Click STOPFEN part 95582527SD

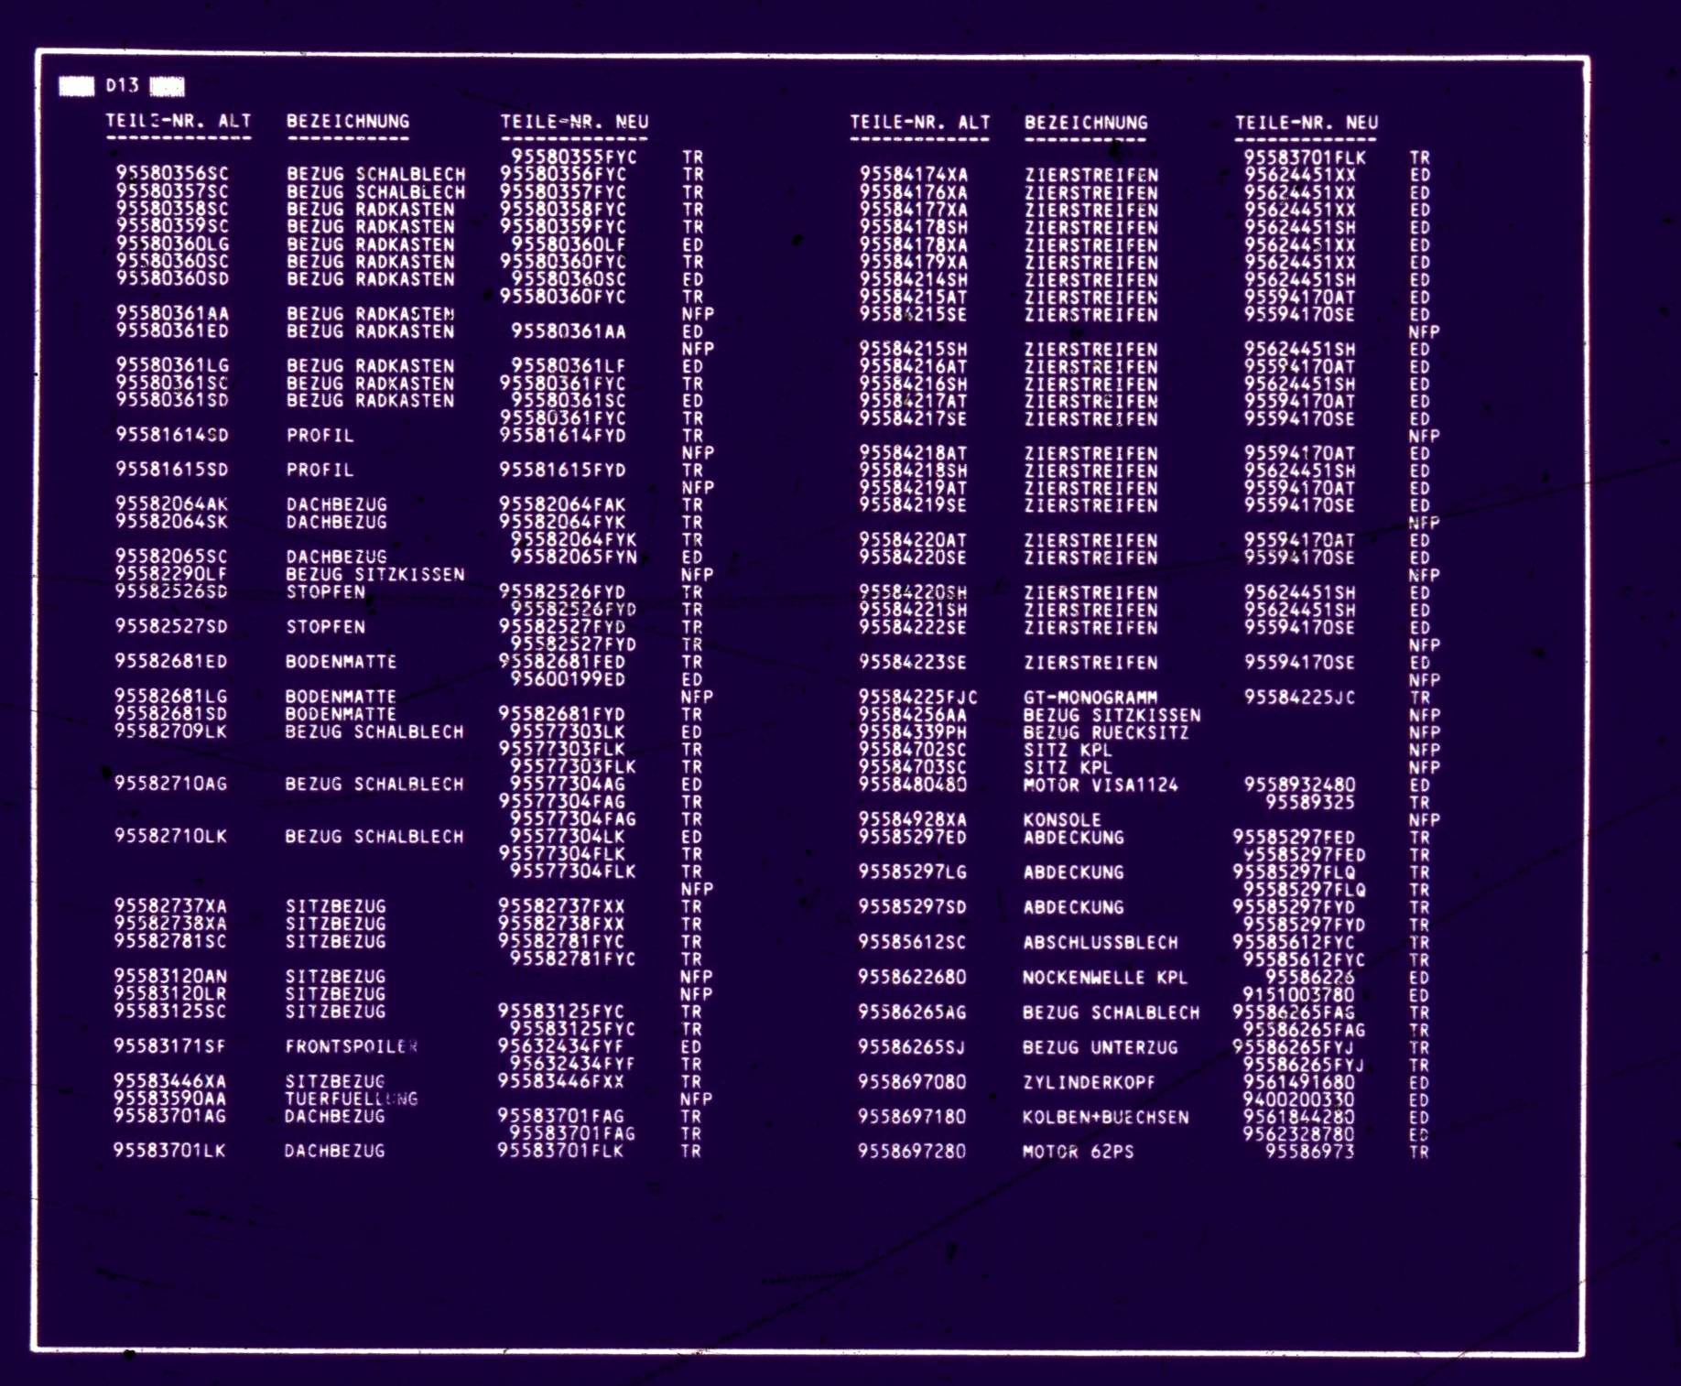171,626
